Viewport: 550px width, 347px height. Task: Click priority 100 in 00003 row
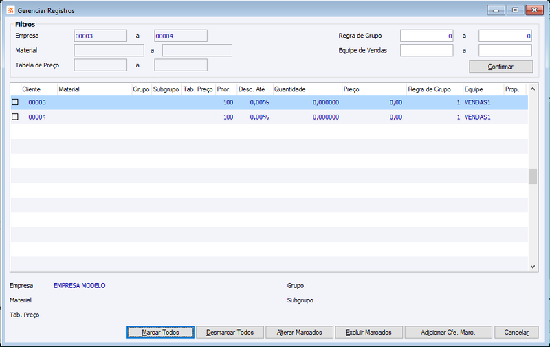228,102
